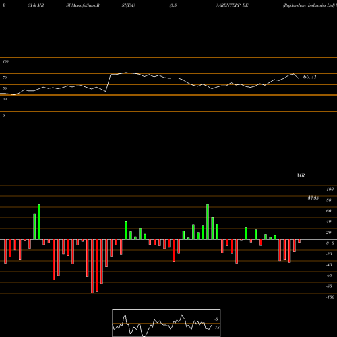The height and width of the screenshot is (337, 337).
Task: Click the RSI axis label 70
Action: point(5,78)
